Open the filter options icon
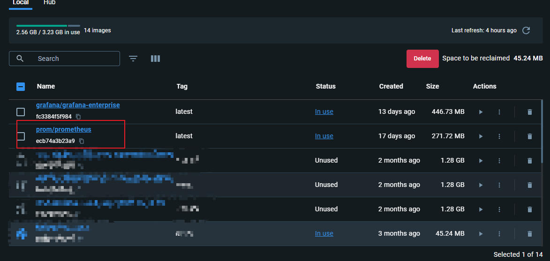550x261 pixels. pos(133,59)
